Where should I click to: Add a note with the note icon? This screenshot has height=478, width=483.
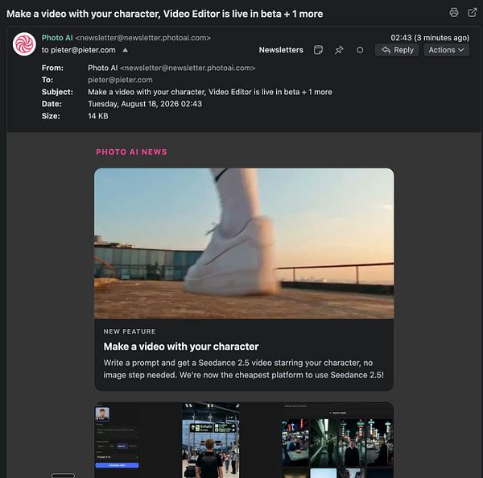point(318,50)
